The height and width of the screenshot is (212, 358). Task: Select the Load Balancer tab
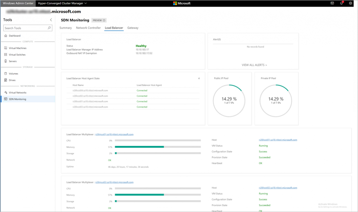114,28
